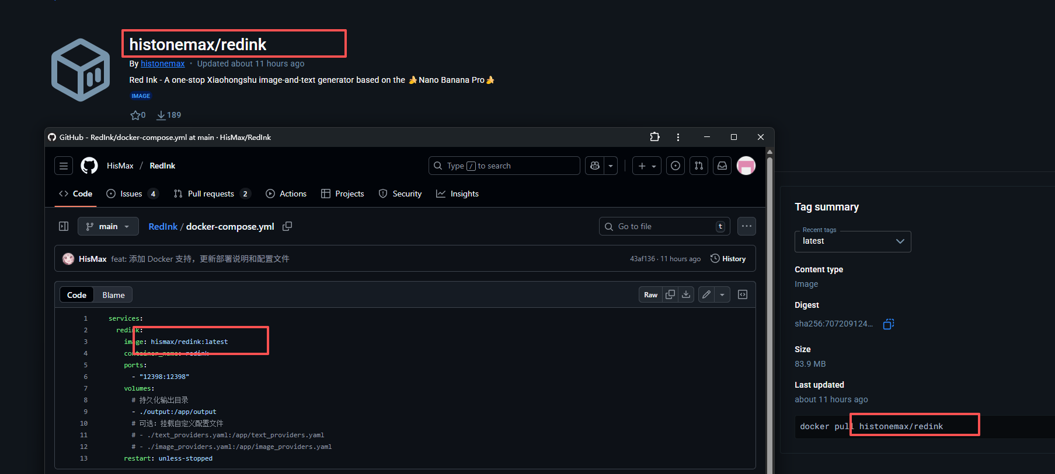
Task: Click the IMAGE badge on Docker Hub
Action: (141, 96)
